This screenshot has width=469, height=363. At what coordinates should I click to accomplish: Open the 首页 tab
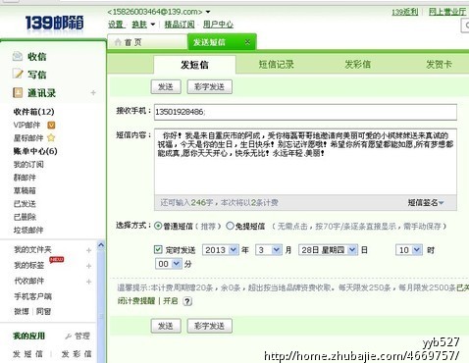coord(147,42)
